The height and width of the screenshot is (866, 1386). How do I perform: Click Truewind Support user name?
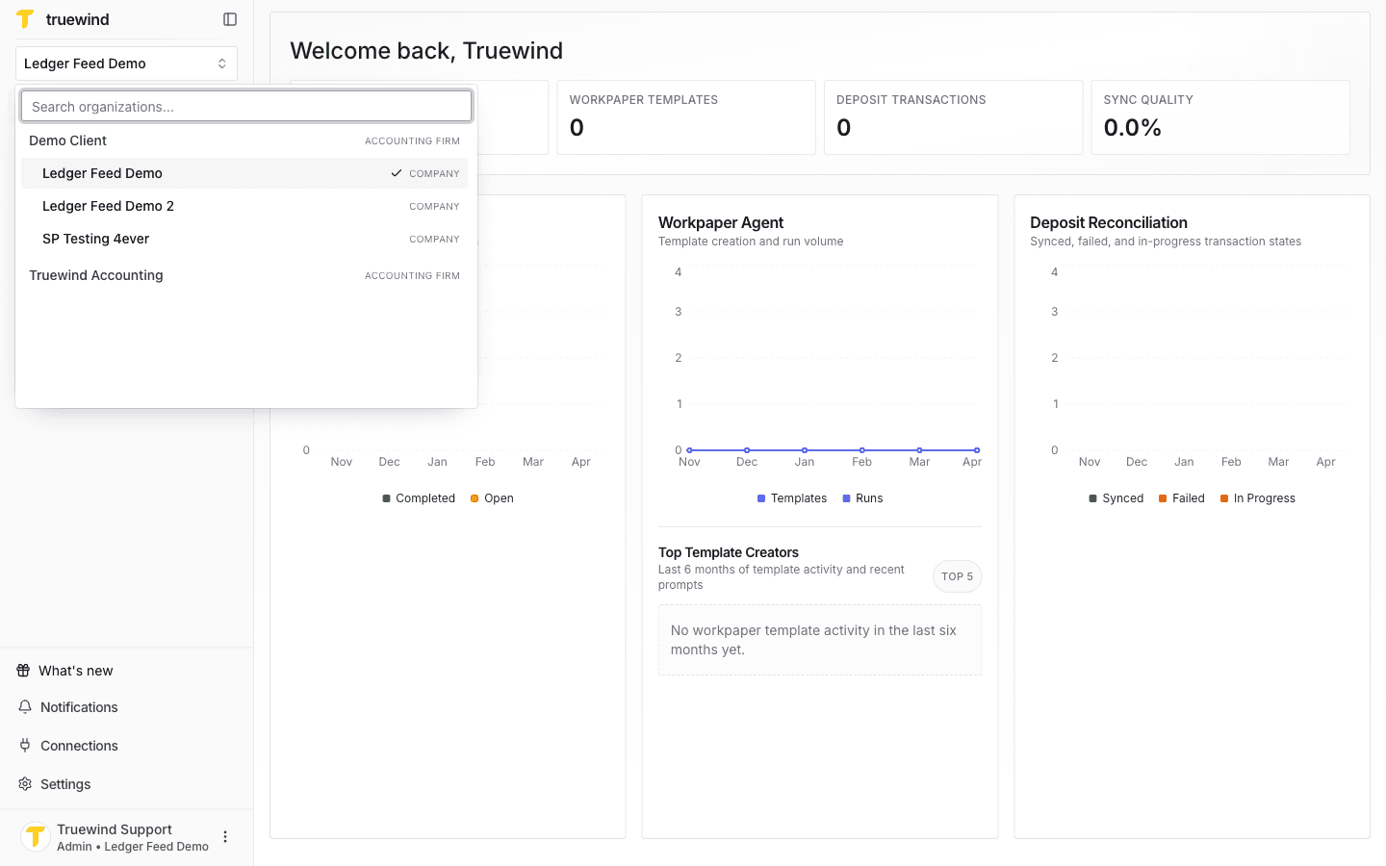pos(115,829)
